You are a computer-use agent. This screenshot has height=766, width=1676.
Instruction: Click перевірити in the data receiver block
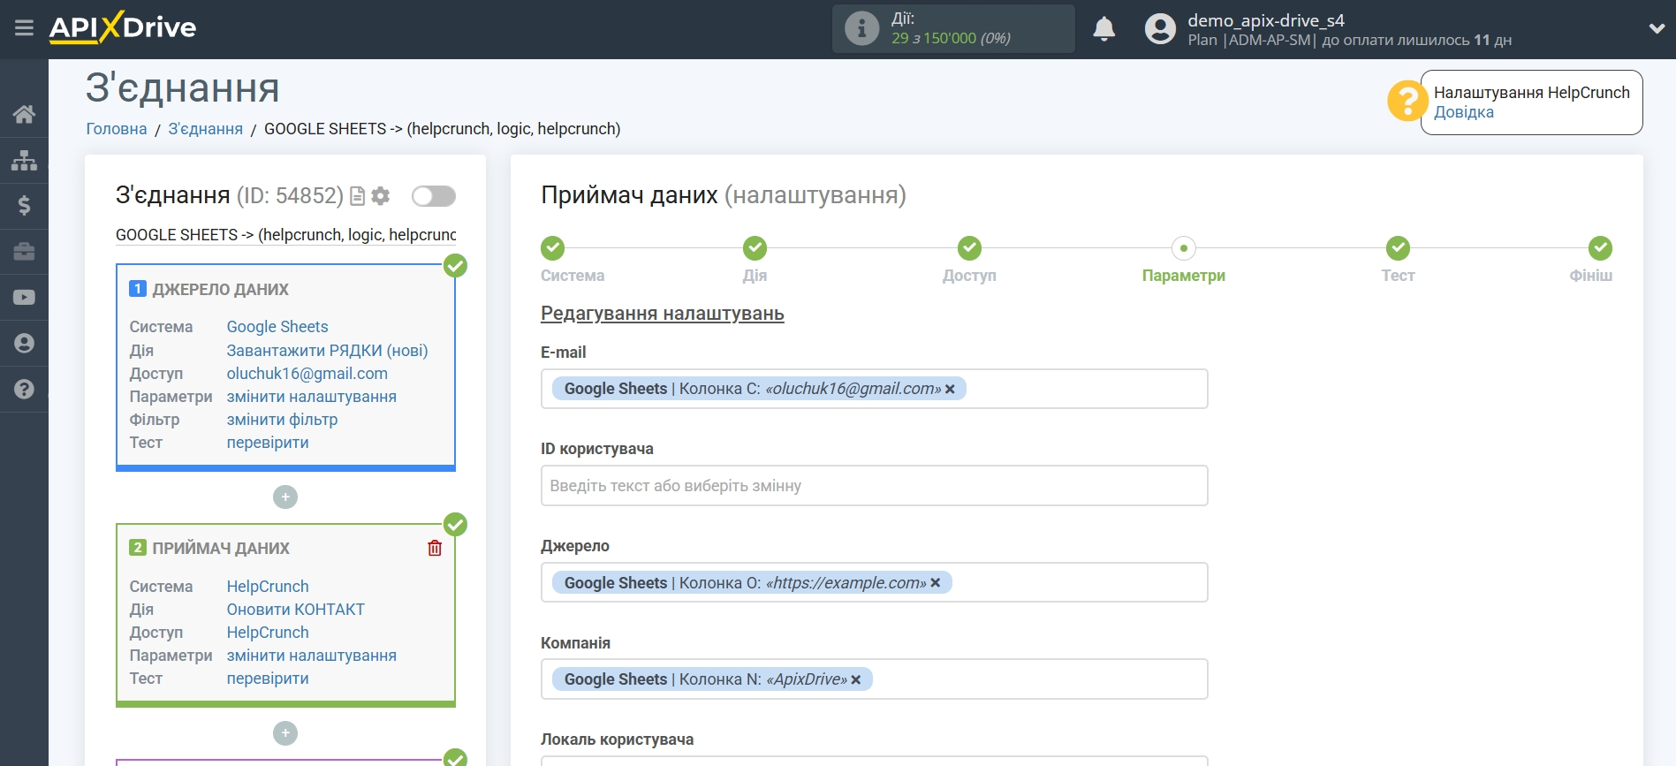click(268, 679)
